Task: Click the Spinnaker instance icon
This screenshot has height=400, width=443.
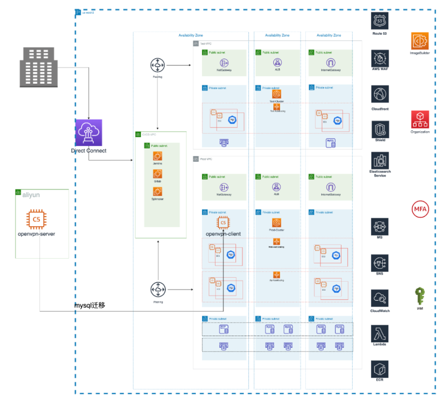Action: point(157,191)
